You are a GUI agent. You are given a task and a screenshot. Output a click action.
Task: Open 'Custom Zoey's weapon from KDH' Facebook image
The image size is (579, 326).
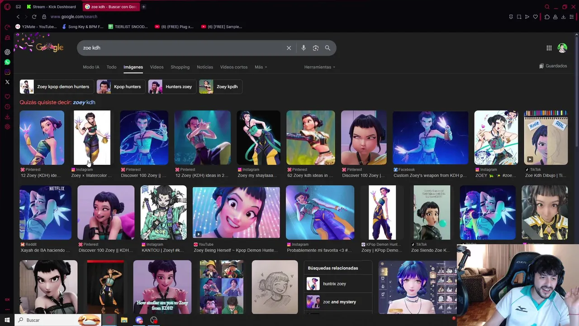tap(430, 138)
